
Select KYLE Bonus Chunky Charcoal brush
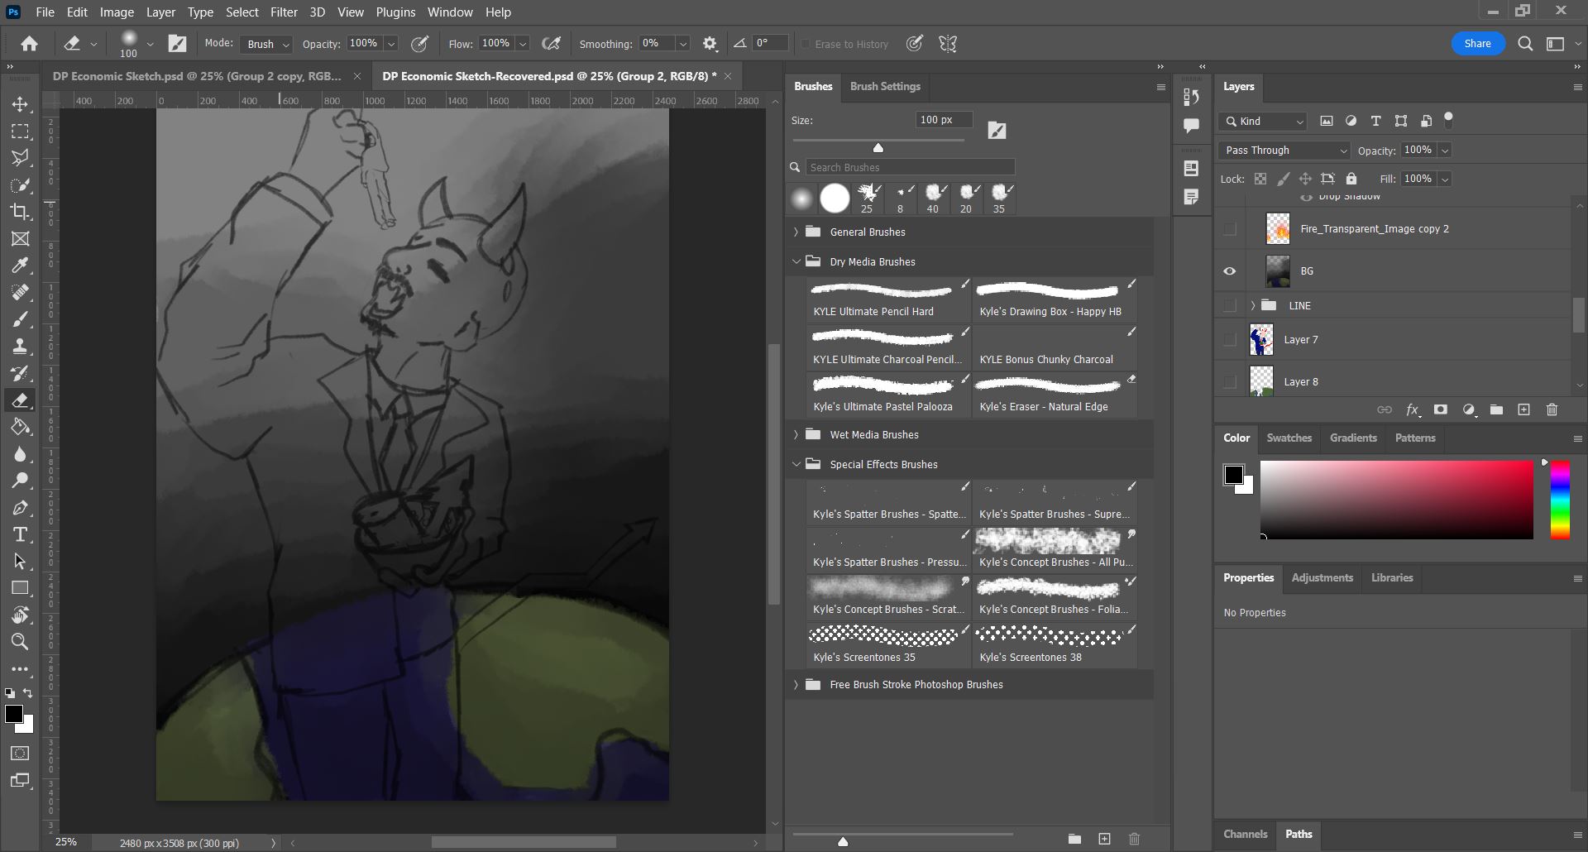click(x=1055, y=348)
